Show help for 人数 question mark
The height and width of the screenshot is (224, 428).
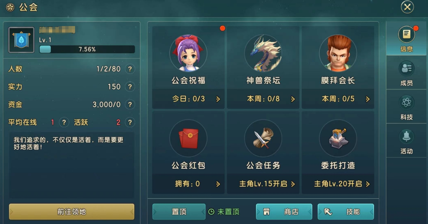130,69
